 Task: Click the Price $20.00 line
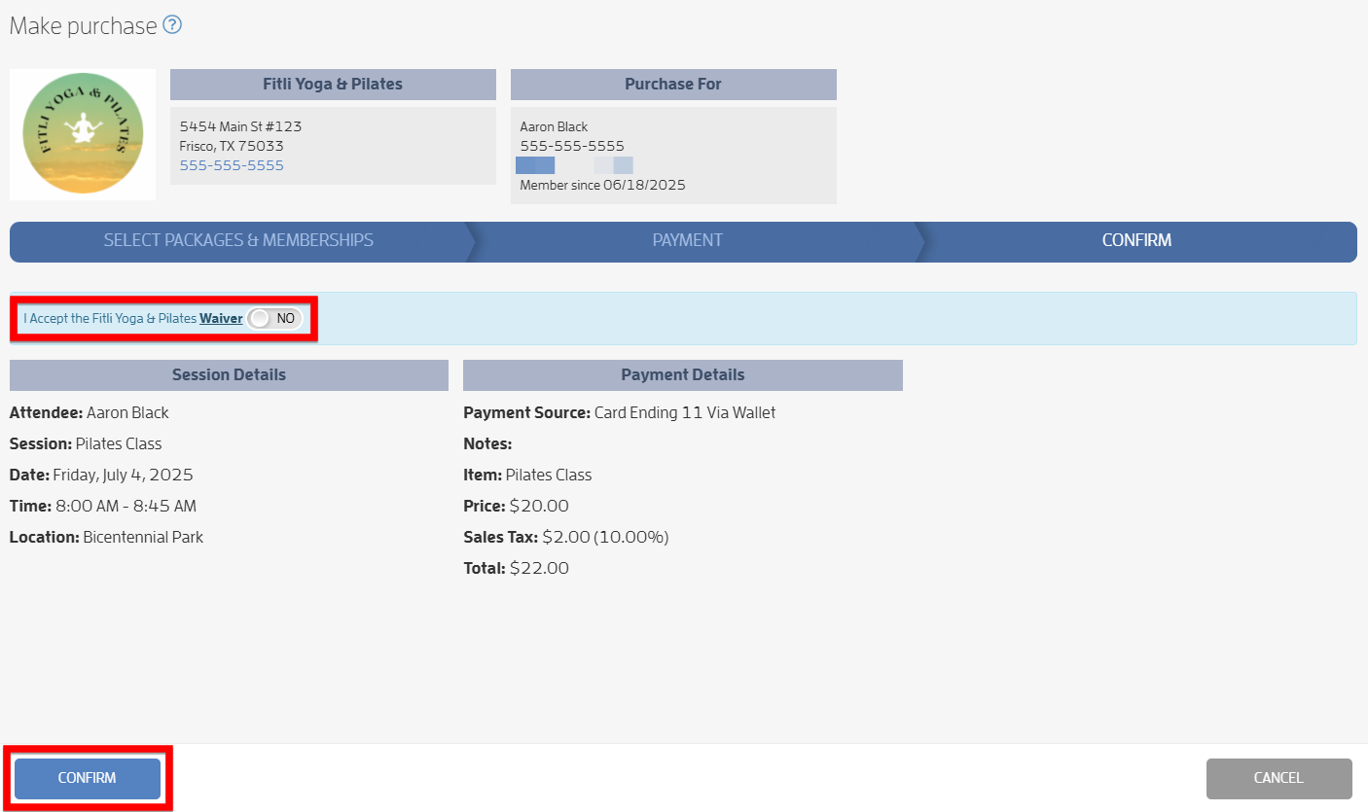516,507
